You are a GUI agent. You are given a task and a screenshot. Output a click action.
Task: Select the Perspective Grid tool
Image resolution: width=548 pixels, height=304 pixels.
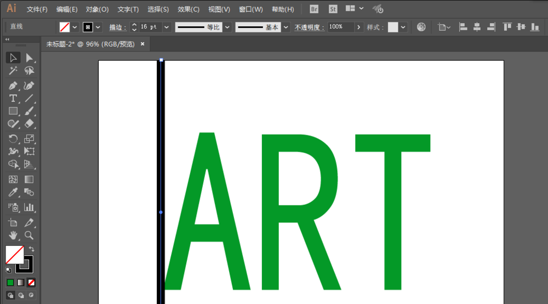29,164
